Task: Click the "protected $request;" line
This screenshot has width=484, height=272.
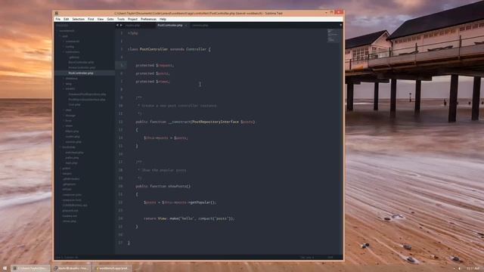Action: [154, 66]
